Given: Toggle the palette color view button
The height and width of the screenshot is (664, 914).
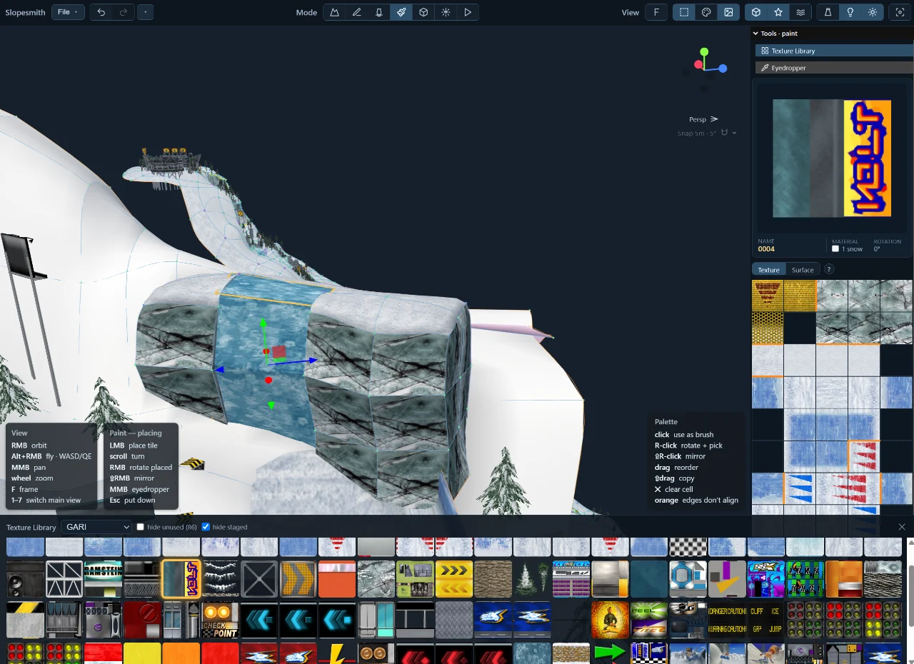Looking at the screenshot, I should tap(706, 12).
